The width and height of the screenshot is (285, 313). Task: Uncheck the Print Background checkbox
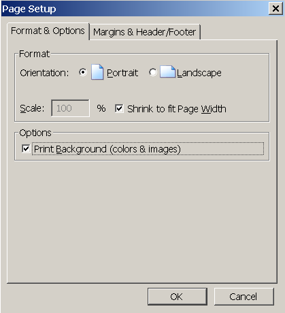(26, 149)
